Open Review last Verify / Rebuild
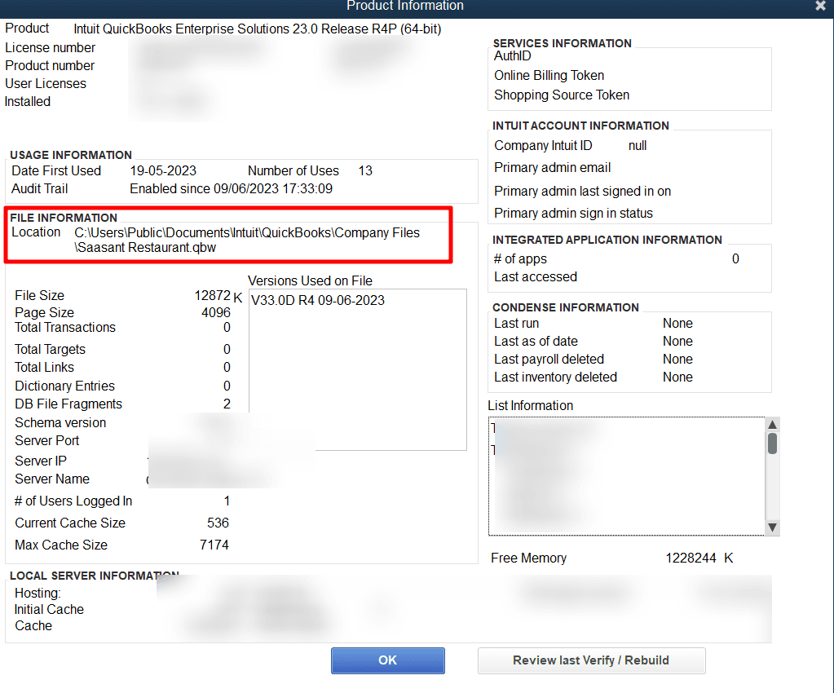Screen dimensions: 834x693 [x=591, y=660]
